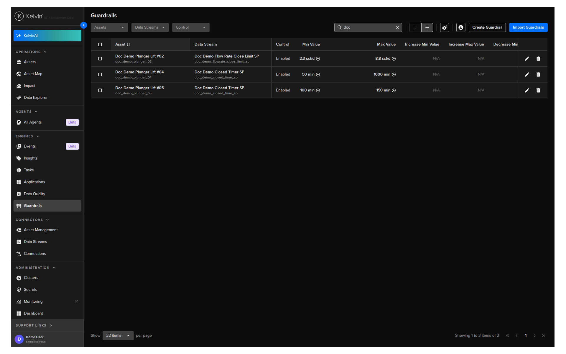This screenshot has width=566, height=354.
Task: Click the Import Guardrails button
Action: [528, 27]
